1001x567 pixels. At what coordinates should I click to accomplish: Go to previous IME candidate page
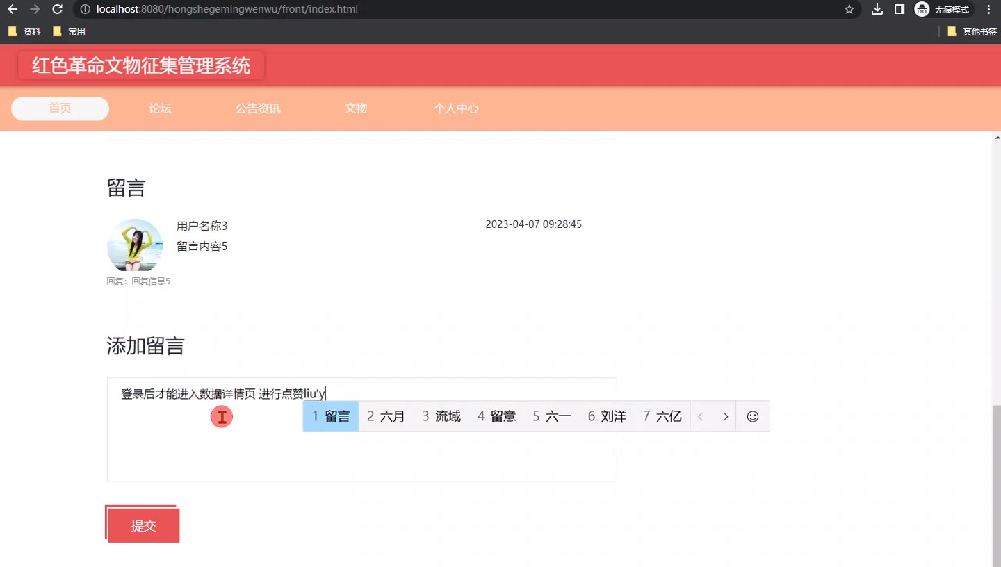pos(701,417)
